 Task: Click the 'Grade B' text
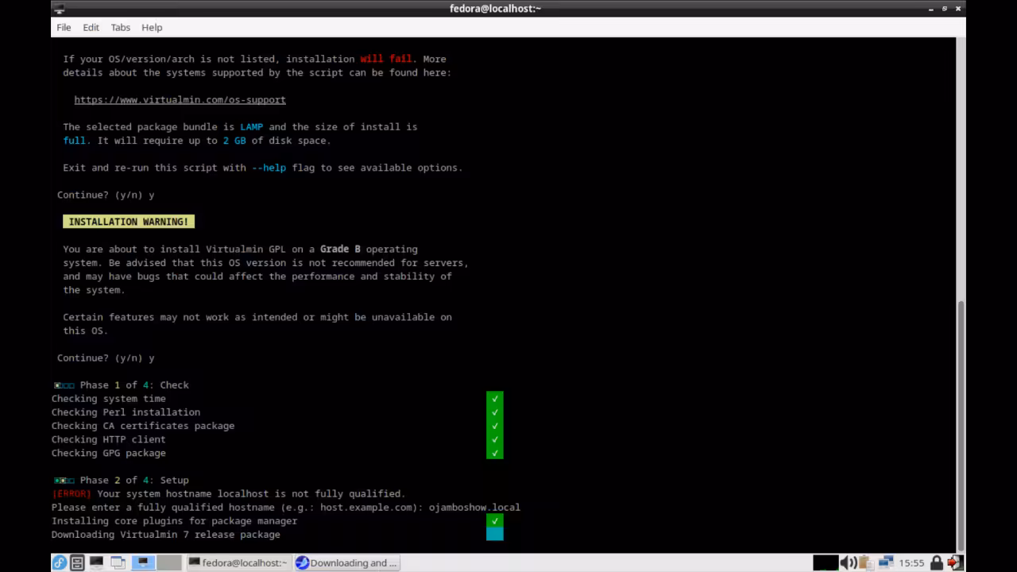(x=340, y=249)
